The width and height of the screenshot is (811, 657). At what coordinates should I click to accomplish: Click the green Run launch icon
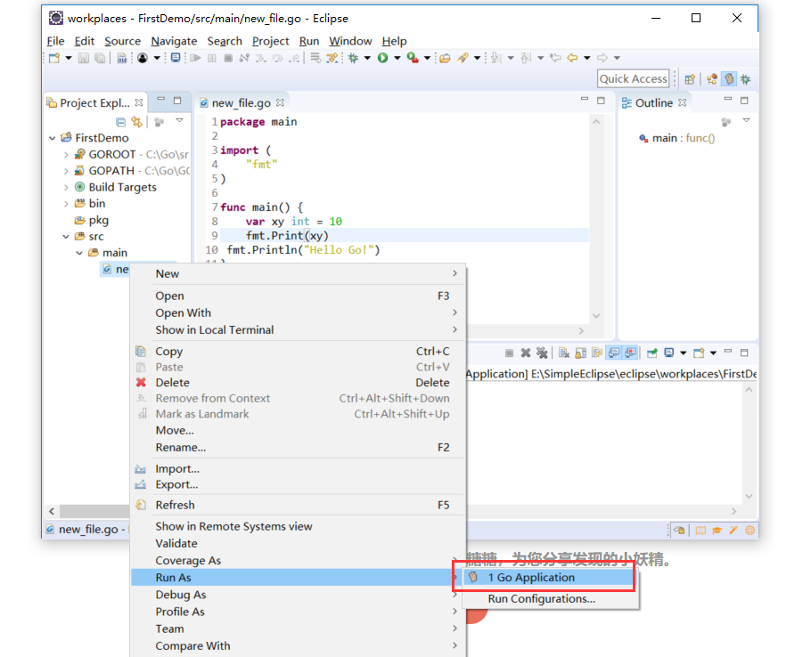382,58
